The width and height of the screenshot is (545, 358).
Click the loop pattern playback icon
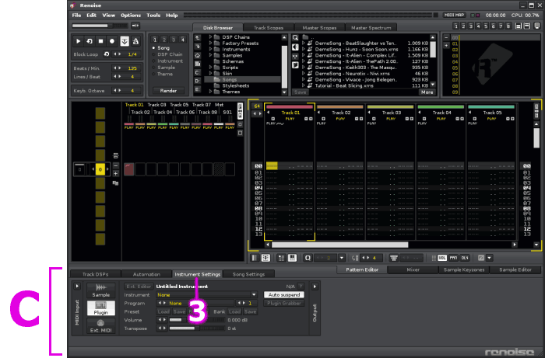(x=90, y=41)
